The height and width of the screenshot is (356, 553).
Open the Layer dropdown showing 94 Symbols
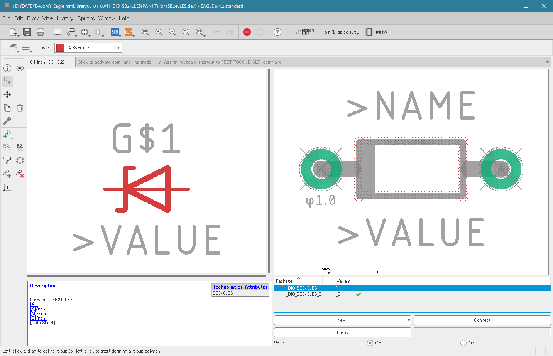88,48
